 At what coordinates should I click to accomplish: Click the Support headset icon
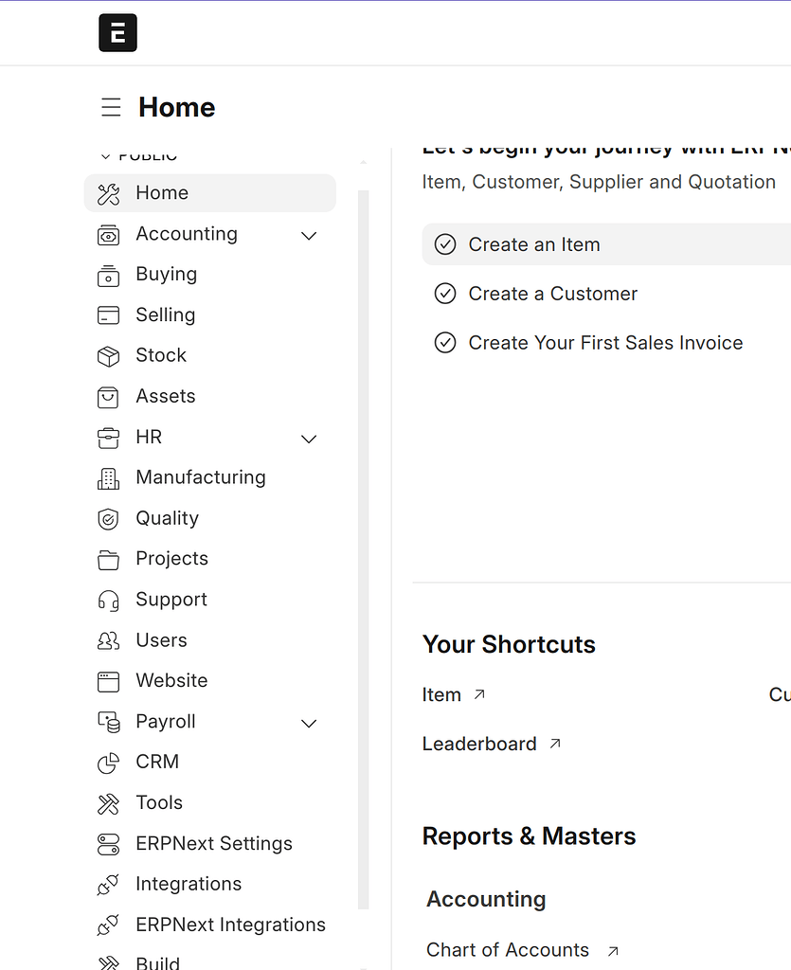click(x=109, y=601)
